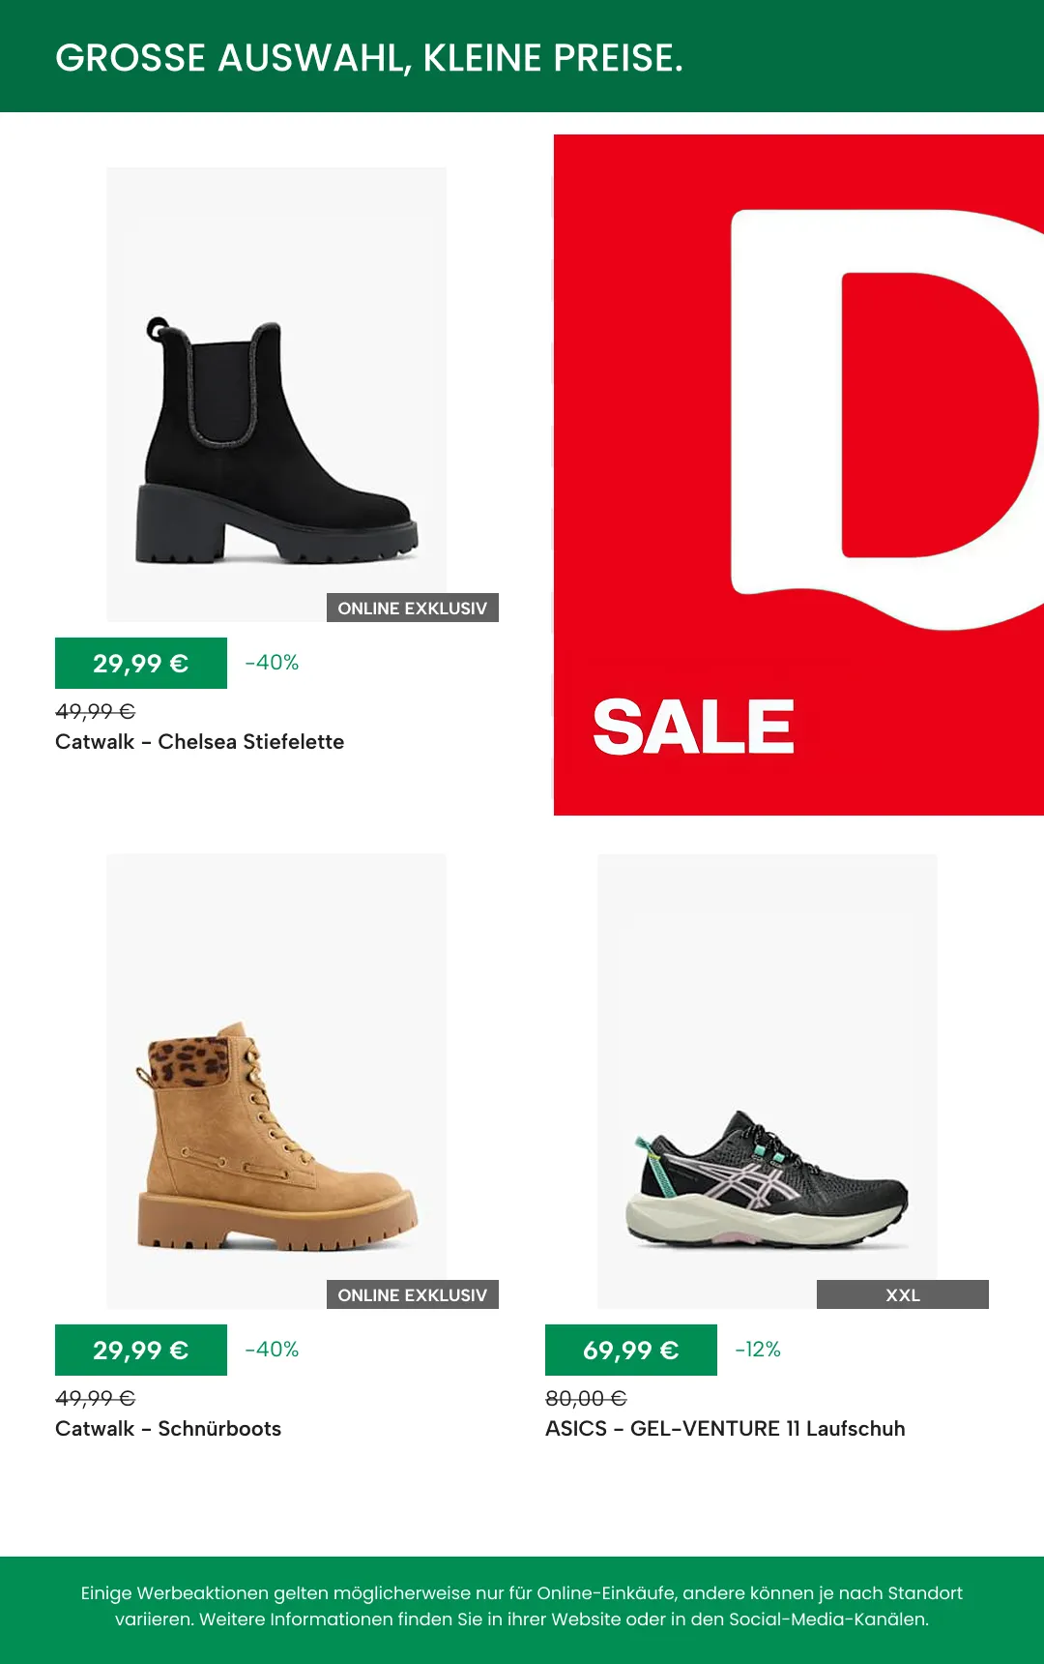Click the 29,99 € price on Schnürboots

(x=141, y=1350)
